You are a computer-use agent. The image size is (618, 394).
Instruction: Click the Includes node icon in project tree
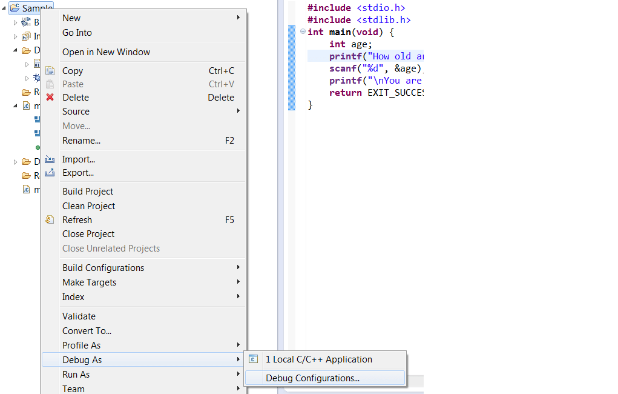tap(26, 36)
